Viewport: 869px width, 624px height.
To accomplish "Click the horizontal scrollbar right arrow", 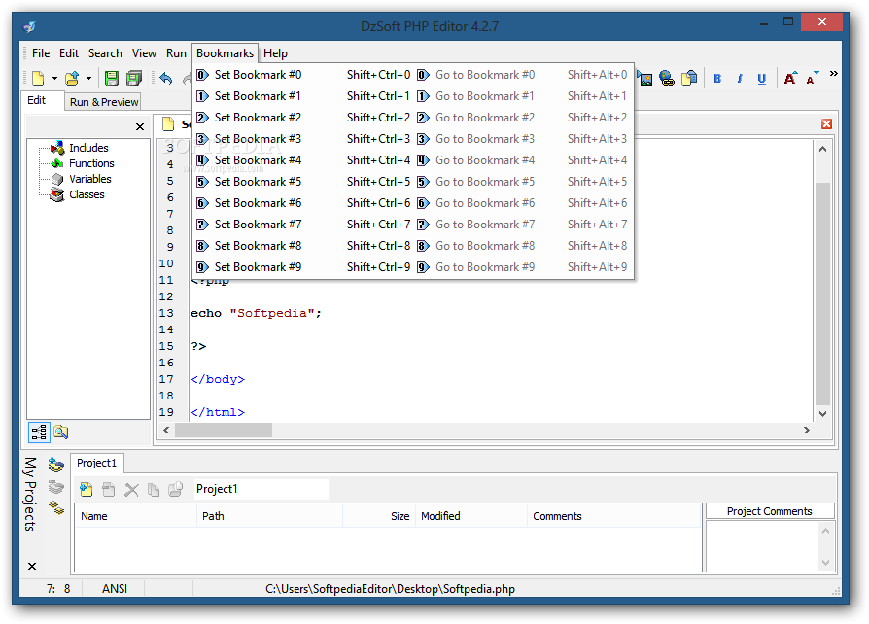I will click(x=807, y=430).
